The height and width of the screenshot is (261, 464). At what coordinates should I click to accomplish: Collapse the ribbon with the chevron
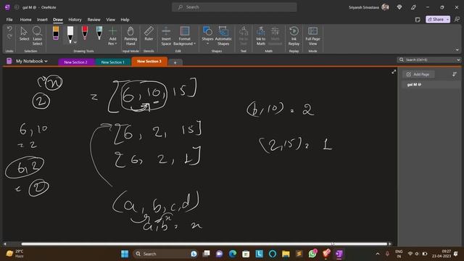[457, 50]
